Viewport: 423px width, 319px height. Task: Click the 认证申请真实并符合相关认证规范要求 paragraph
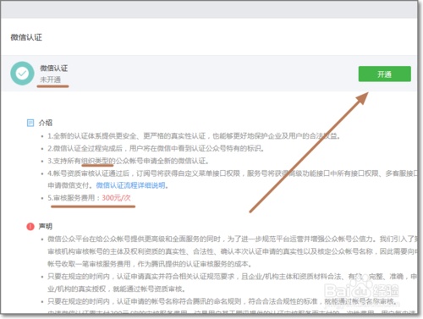[233, 283]
